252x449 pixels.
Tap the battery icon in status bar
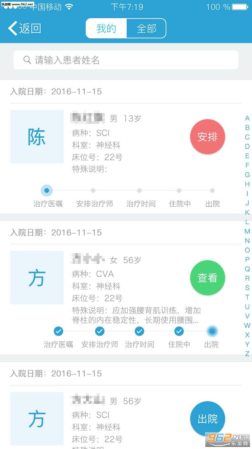(240, 7)
